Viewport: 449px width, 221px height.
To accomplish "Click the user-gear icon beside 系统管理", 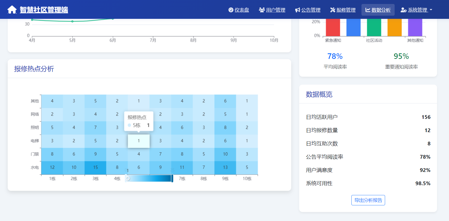I will point(404,10).
